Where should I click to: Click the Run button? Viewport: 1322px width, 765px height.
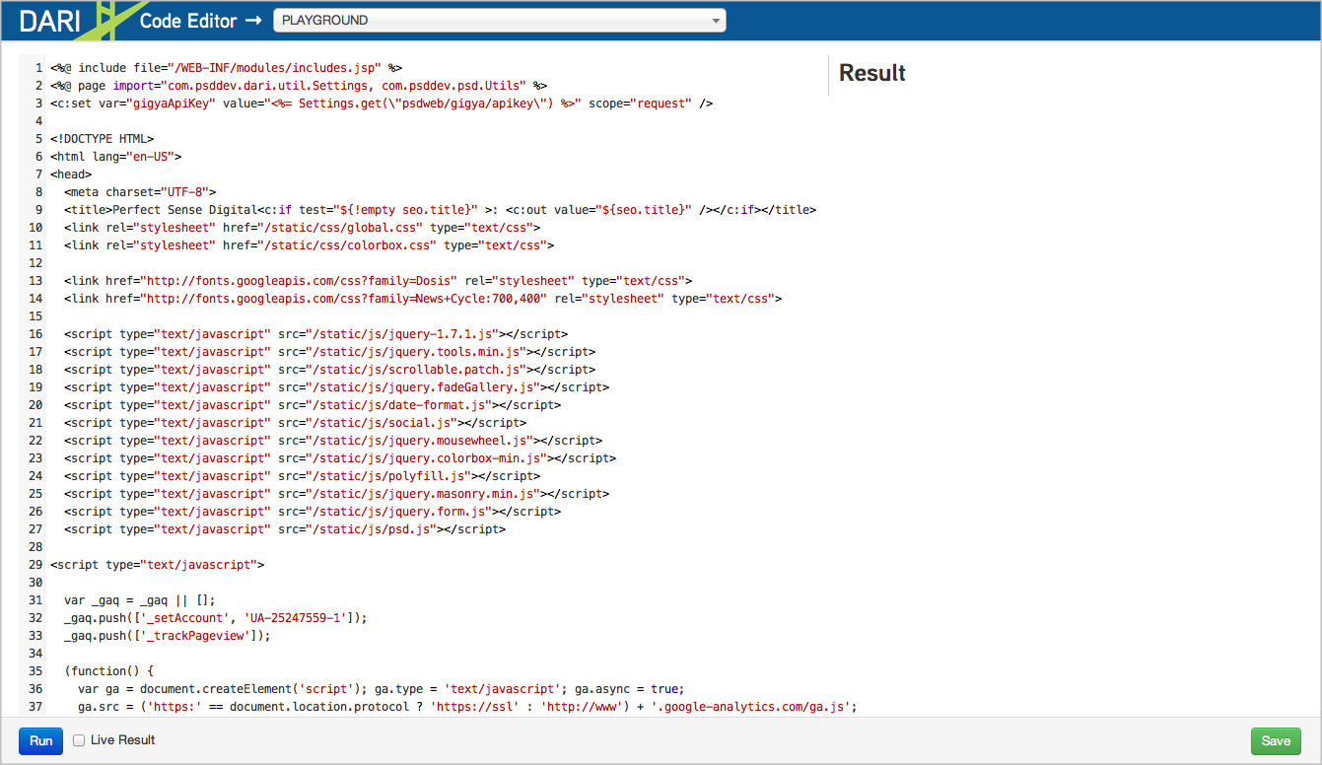point(40,740)
